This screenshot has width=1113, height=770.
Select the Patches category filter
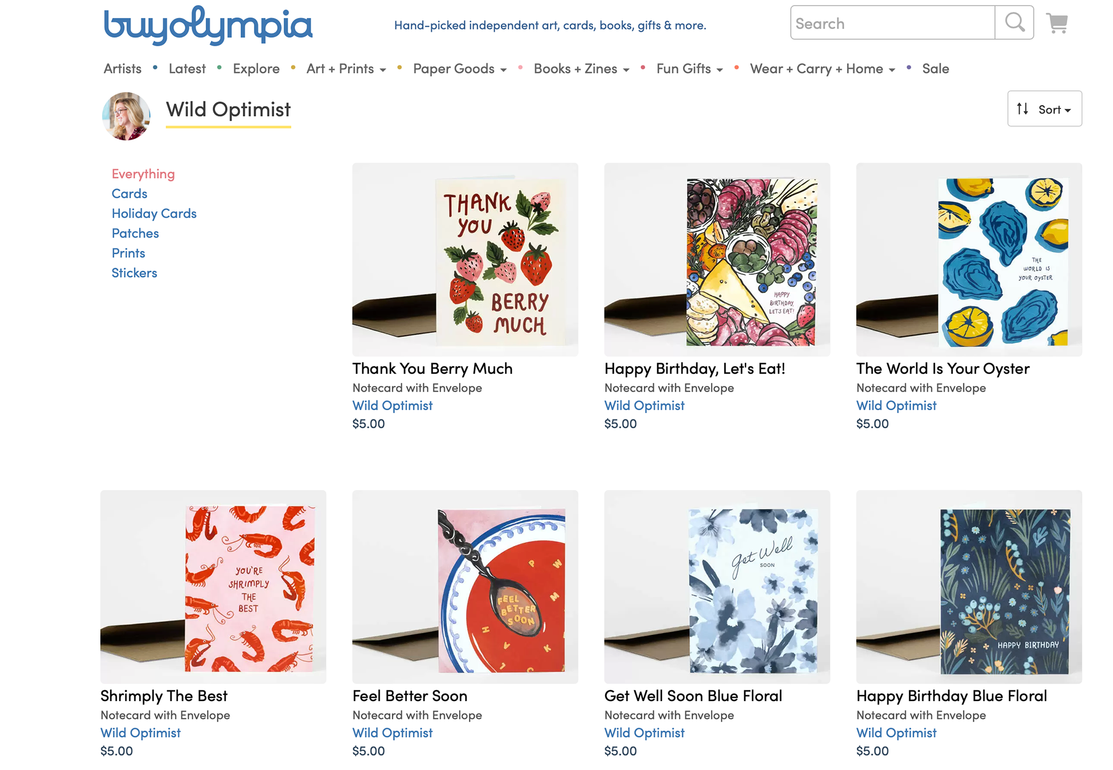pyautogui.click(x=135, y=233)
